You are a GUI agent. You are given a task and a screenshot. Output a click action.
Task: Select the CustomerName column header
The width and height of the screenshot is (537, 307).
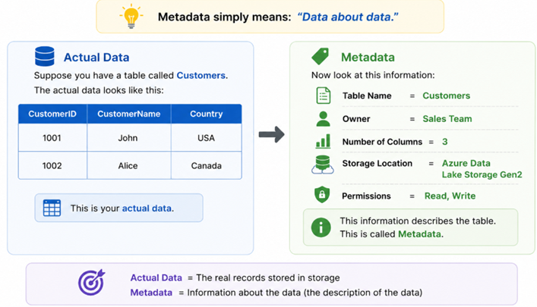click(129, 114)
